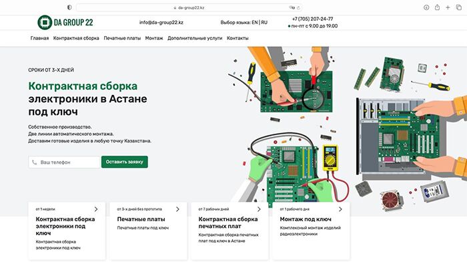Go to the Контакты page
This screenshot has width=467, height=278.
238,38
